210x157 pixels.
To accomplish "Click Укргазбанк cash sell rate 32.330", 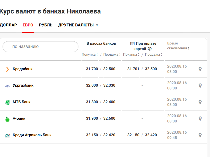I will [x=109, y=85].
